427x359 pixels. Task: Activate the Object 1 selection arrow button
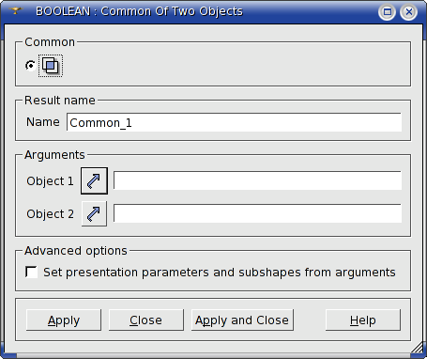coord(94,180)
